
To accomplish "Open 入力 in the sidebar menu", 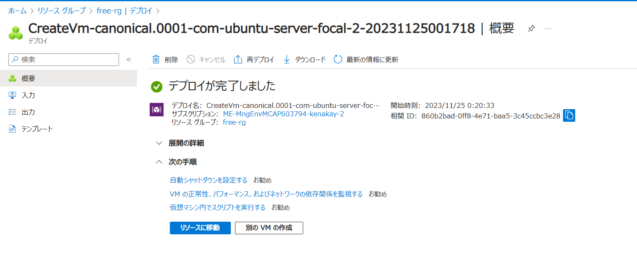I will pos(69,95).
